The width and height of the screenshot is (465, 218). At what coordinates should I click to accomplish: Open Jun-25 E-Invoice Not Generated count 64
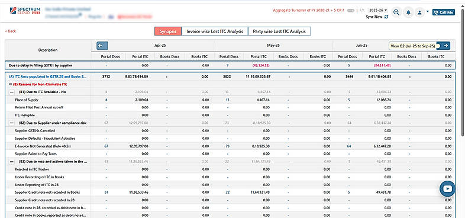[x=349, y=146]
